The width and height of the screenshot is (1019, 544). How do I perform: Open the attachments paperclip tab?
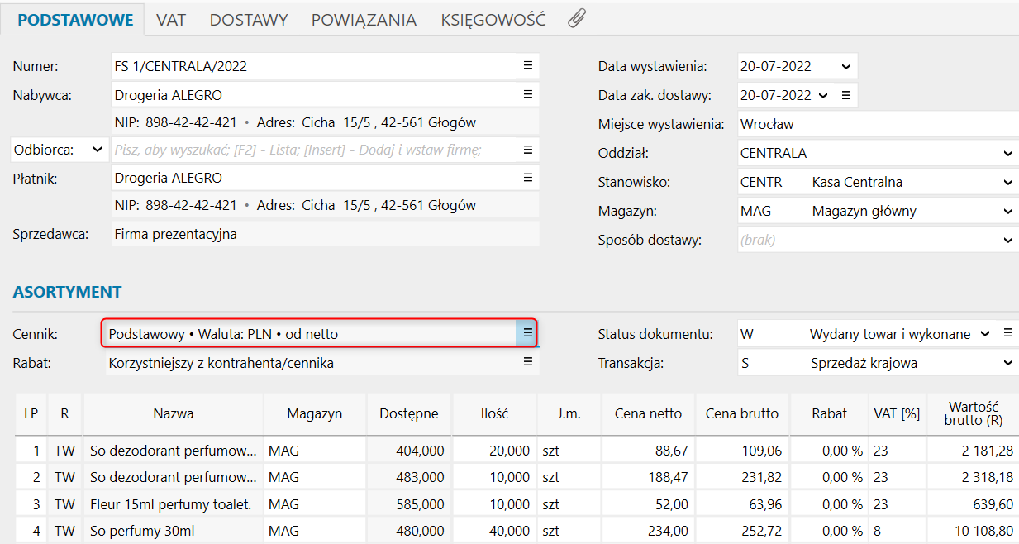click(577, 19)
